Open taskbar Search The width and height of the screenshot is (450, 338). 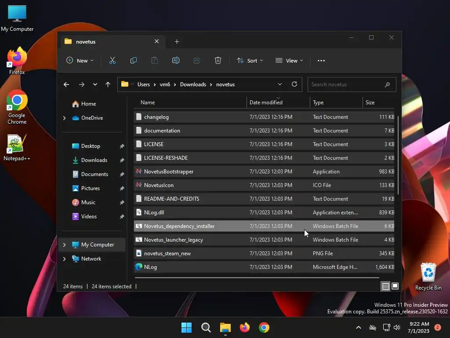pos(206,327)
